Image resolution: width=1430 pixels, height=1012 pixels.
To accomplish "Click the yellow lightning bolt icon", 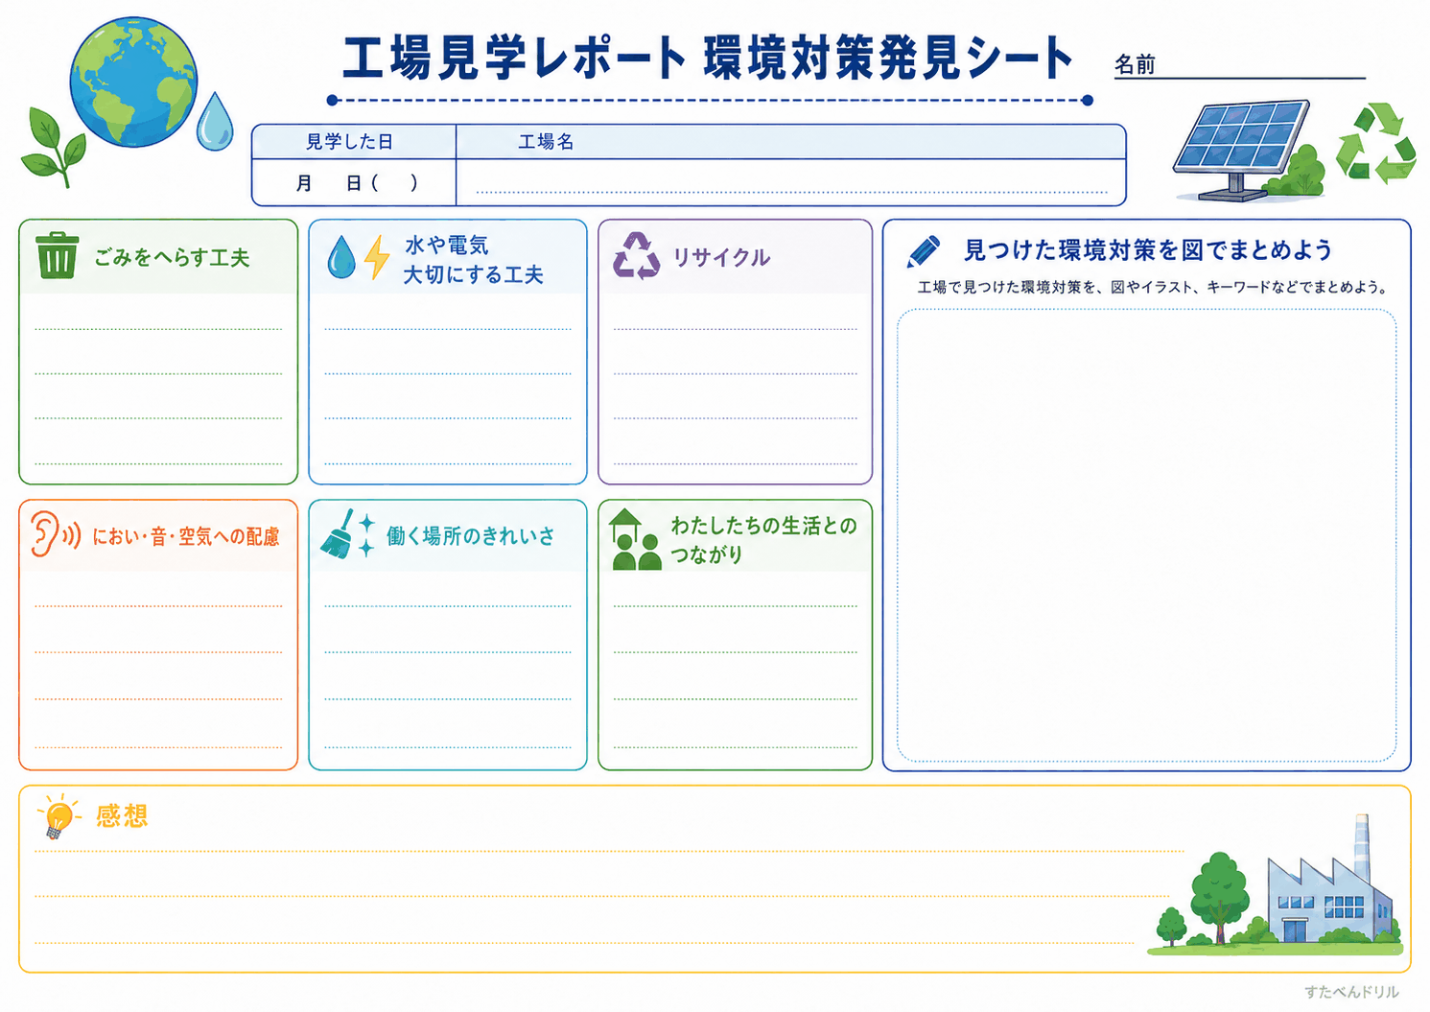I will click(377, 257).
